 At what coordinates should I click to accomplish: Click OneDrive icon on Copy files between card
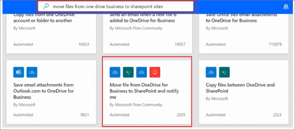[x=211, y=72]
